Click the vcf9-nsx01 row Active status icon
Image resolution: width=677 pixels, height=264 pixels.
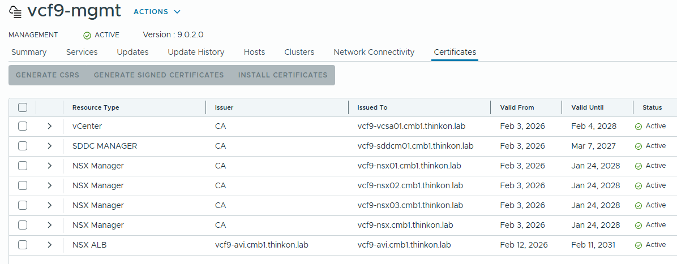click(x=638, y=166)
